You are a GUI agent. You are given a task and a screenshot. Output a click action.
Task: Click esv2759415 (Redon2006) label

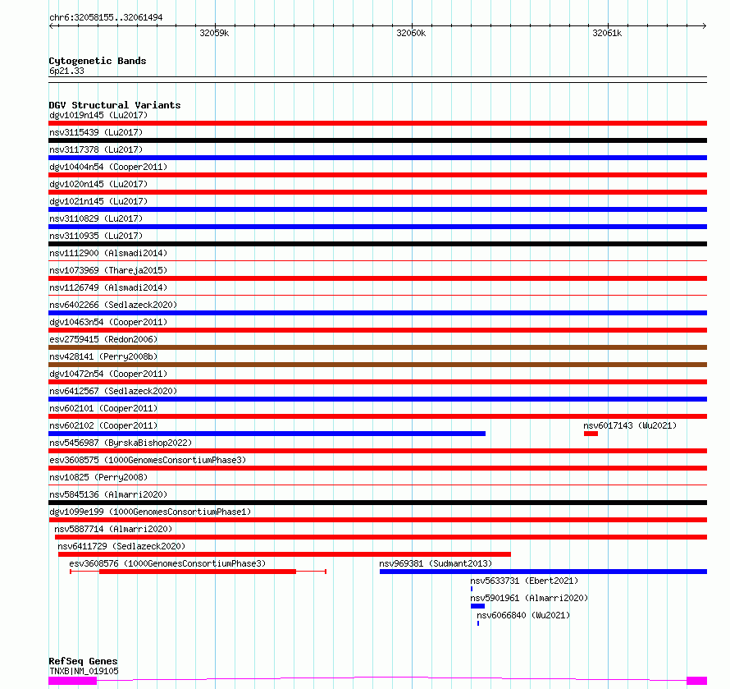point(103,339)
